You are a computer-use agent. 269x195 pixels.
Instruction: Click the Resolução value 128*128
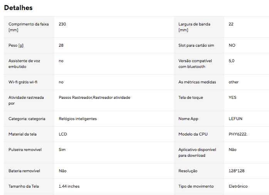236,171
